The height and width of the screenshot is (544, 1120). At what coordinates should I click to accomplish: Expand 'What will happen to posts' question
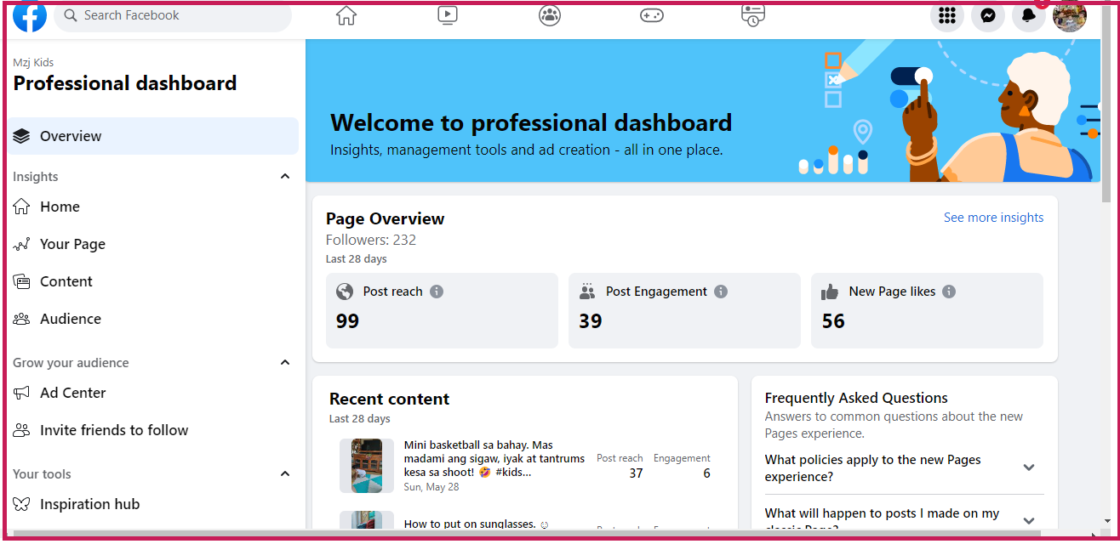[x=904, y=517]
